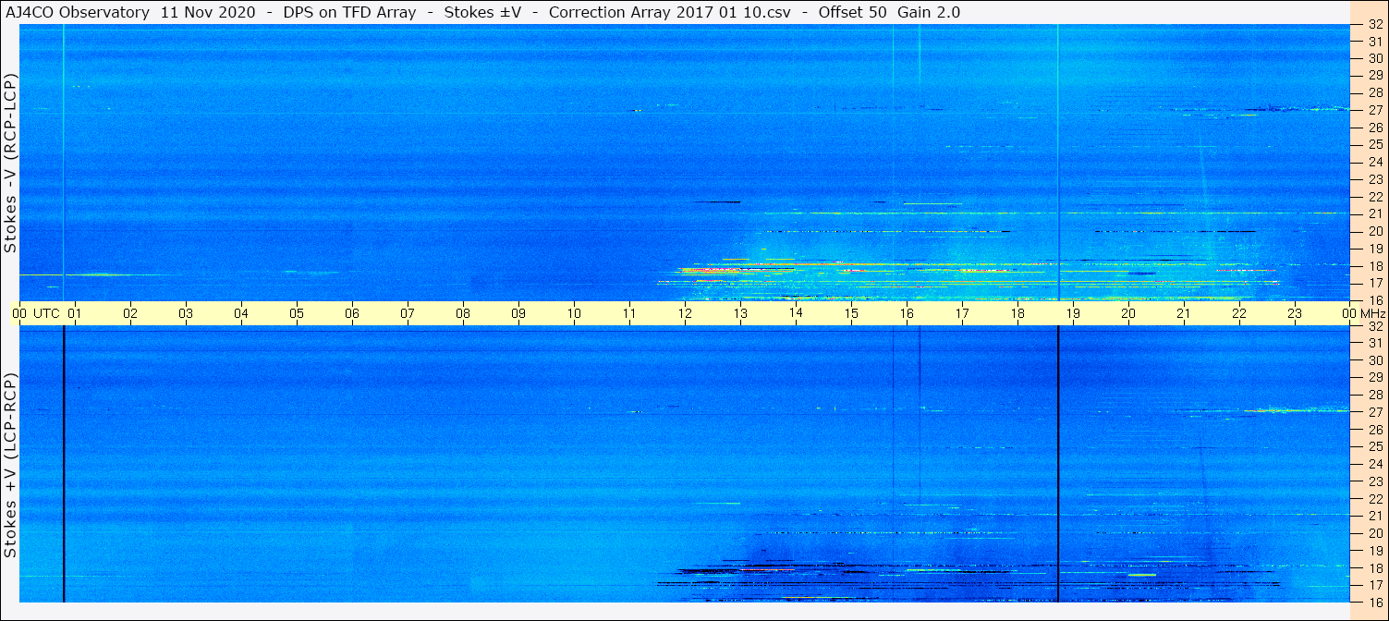This screenshot has height=621, width=1389.
Task: Click the 'Stokes +V (LCP-RCP)' axis label
Action: pyautogui.click(x=11, y=466)
